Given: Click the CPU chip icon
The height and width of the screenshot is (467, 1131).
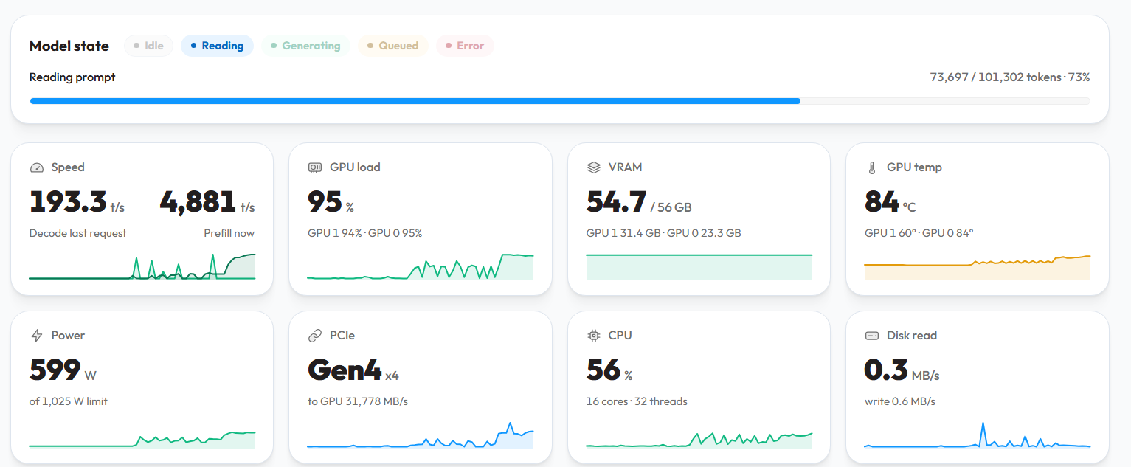Looking at the screenshot, I should coord(594,336).
